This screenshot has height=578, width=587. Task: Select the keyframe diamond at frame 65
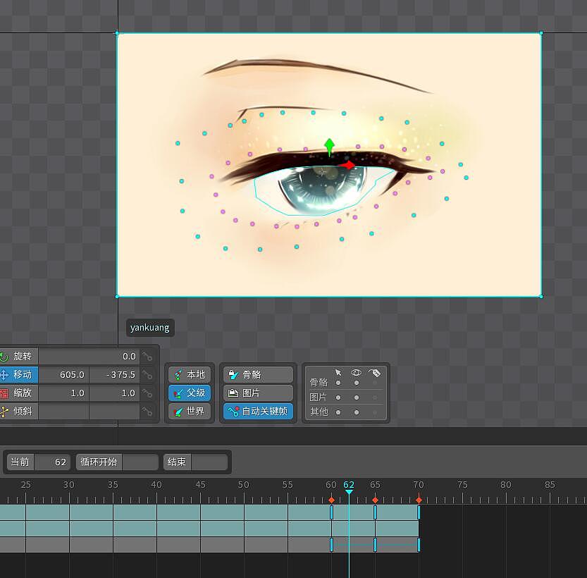375,500
